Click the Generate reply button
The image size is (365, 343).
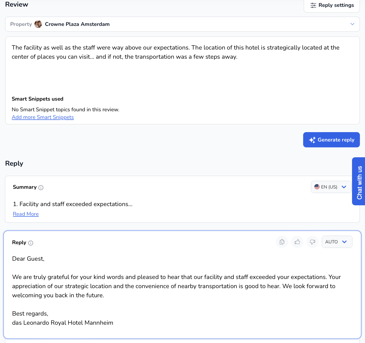click(331, 140)
